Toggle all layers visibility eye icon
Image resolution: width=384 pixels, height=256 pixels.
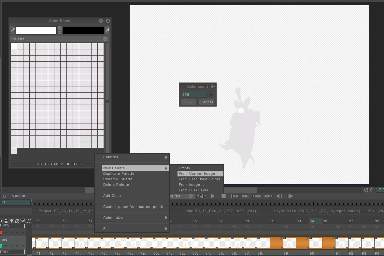click(1, 221)
